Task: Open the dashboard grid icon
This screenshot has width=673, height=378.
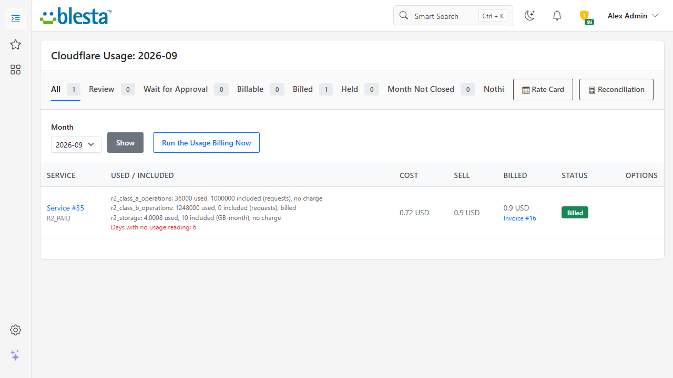Action: 16,70
